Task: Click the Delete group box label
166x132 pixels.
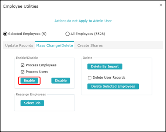Action: pos(87,58)
